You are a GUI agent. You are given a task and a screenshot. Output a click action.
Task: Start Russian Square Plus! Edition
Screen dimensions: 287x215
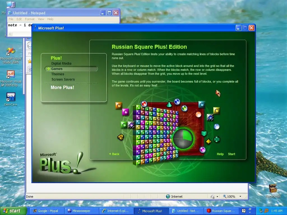click(232, 154)
